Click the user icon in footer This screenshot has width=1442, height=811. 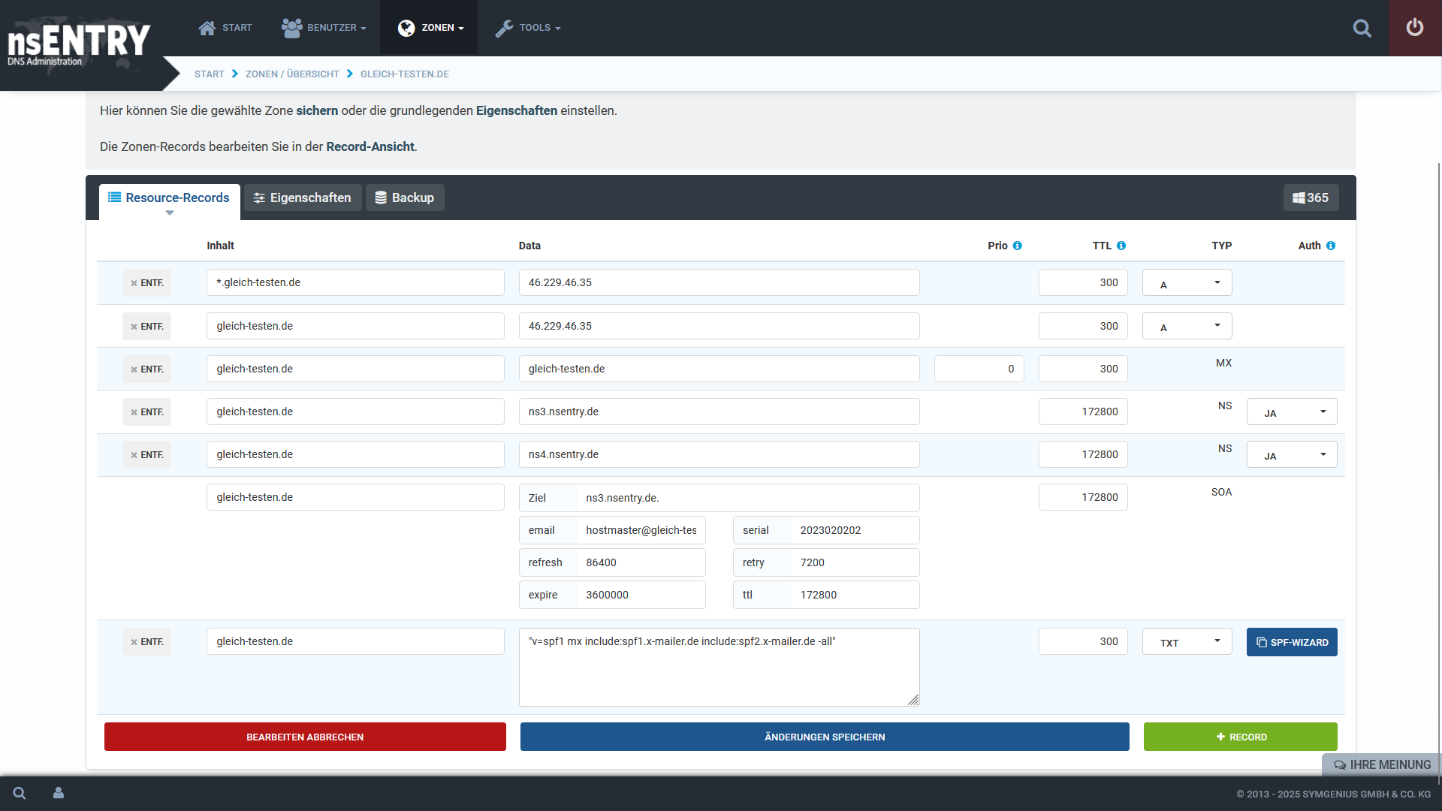point(59,793)
